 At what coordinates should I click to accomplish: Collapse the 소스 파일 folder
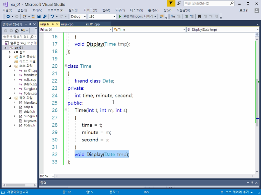(x=10, y=66)
